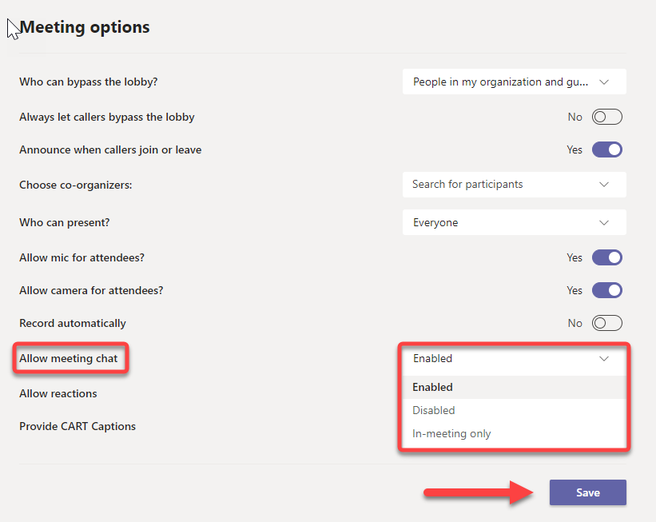Select the bold 'Enabled' option in the list
656x522 pixels.
point(433,387)
